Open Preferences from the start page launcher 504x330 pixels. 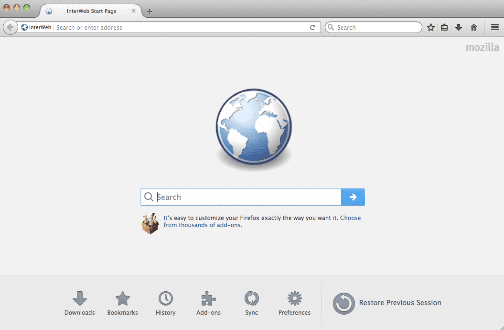point(294,303)
